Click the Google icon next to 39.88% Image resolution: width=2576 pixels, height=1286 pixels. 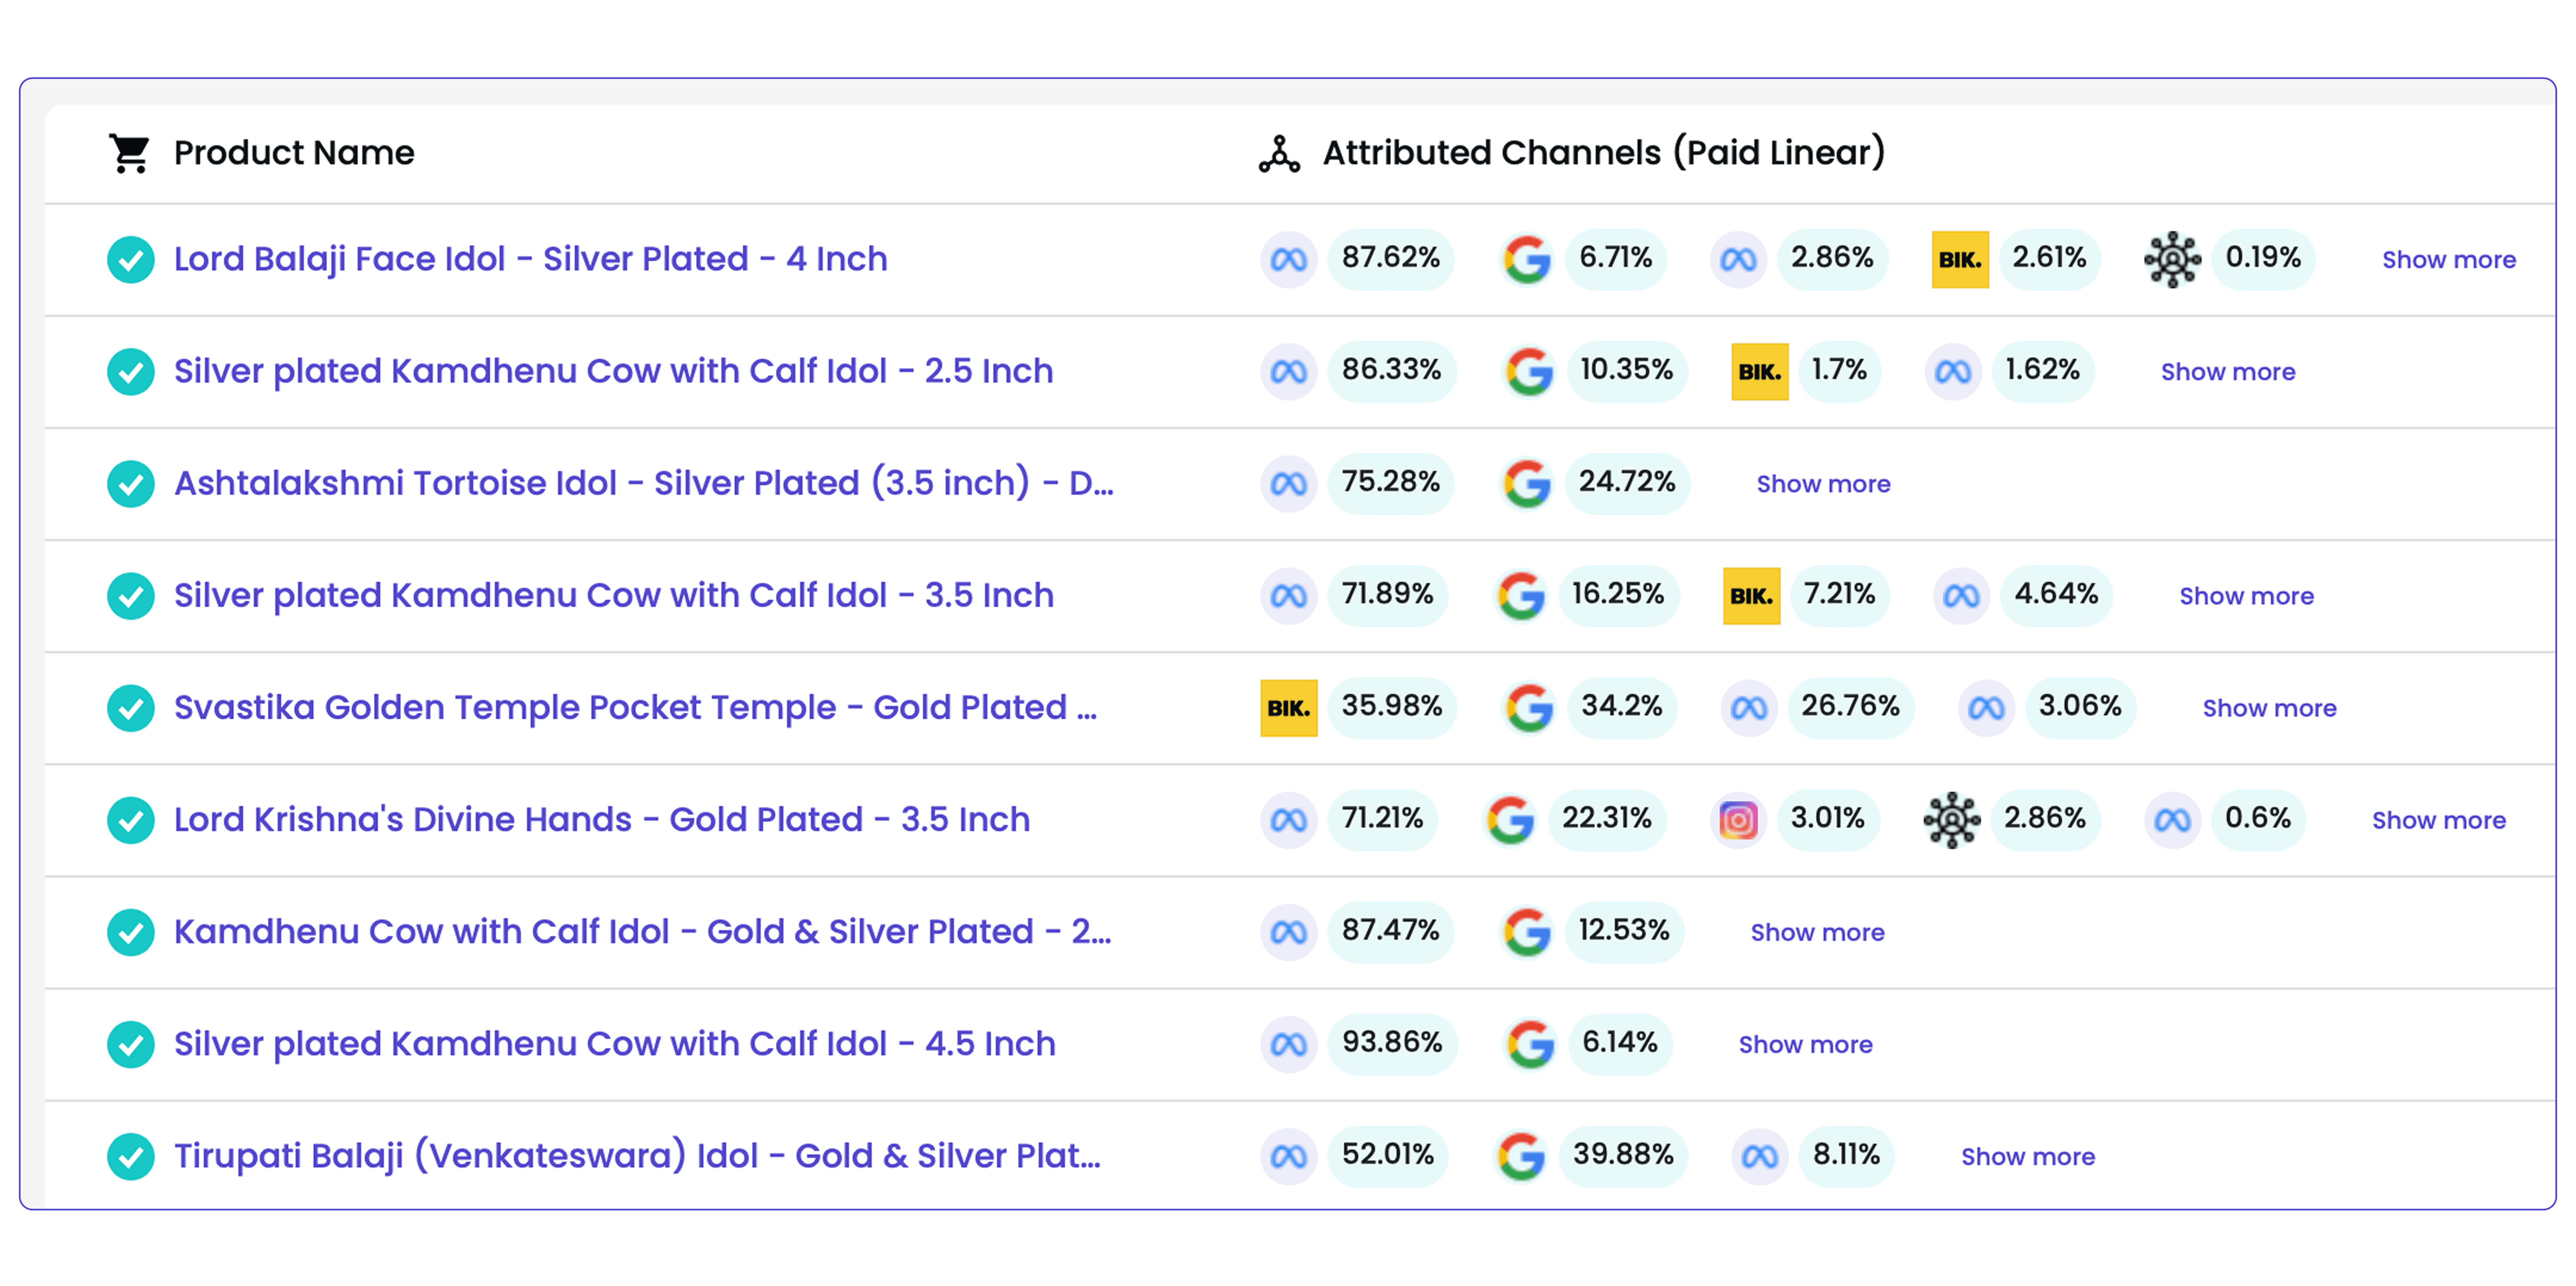coord(1521,1156)
